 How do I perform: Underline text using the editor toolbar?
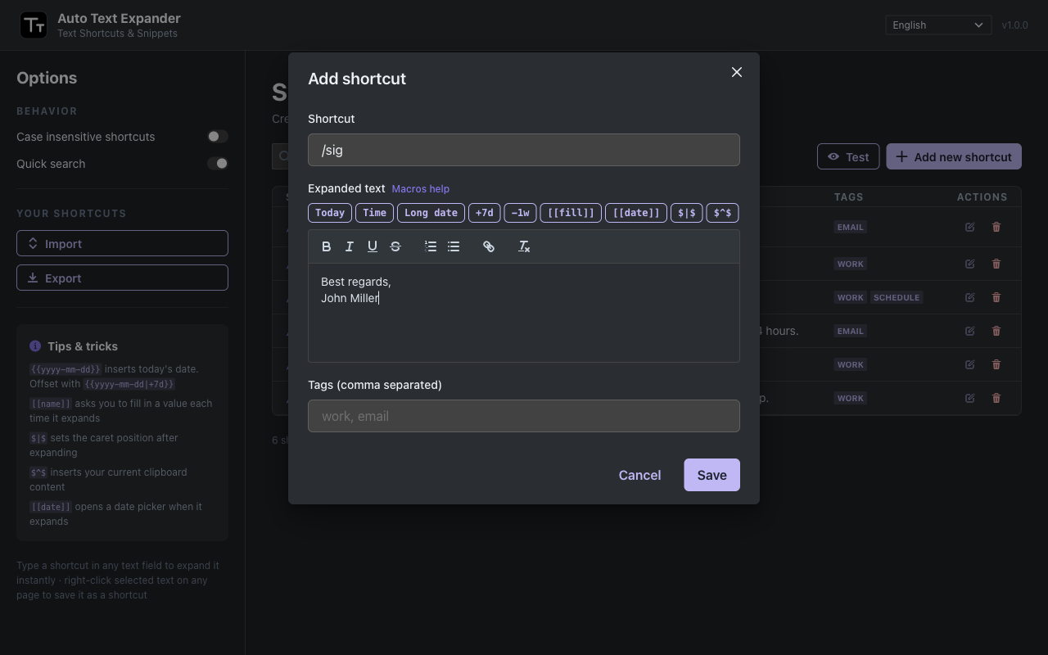(x=373, y=246)
